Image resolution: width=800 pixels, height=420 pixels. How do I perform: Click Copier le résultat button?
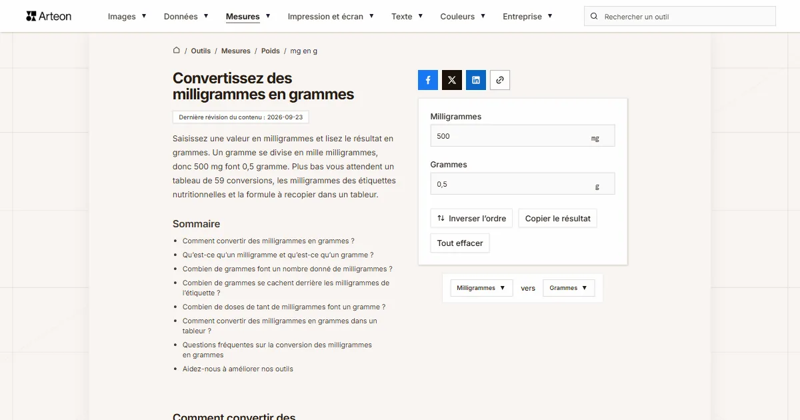(x=557, y=218)
